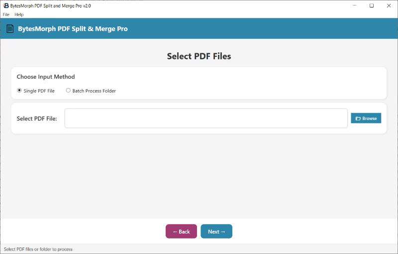This screenshot has width=398, height=254.
Task: Click the 'Choose Input Method' section label
Action: click(46, 77)
